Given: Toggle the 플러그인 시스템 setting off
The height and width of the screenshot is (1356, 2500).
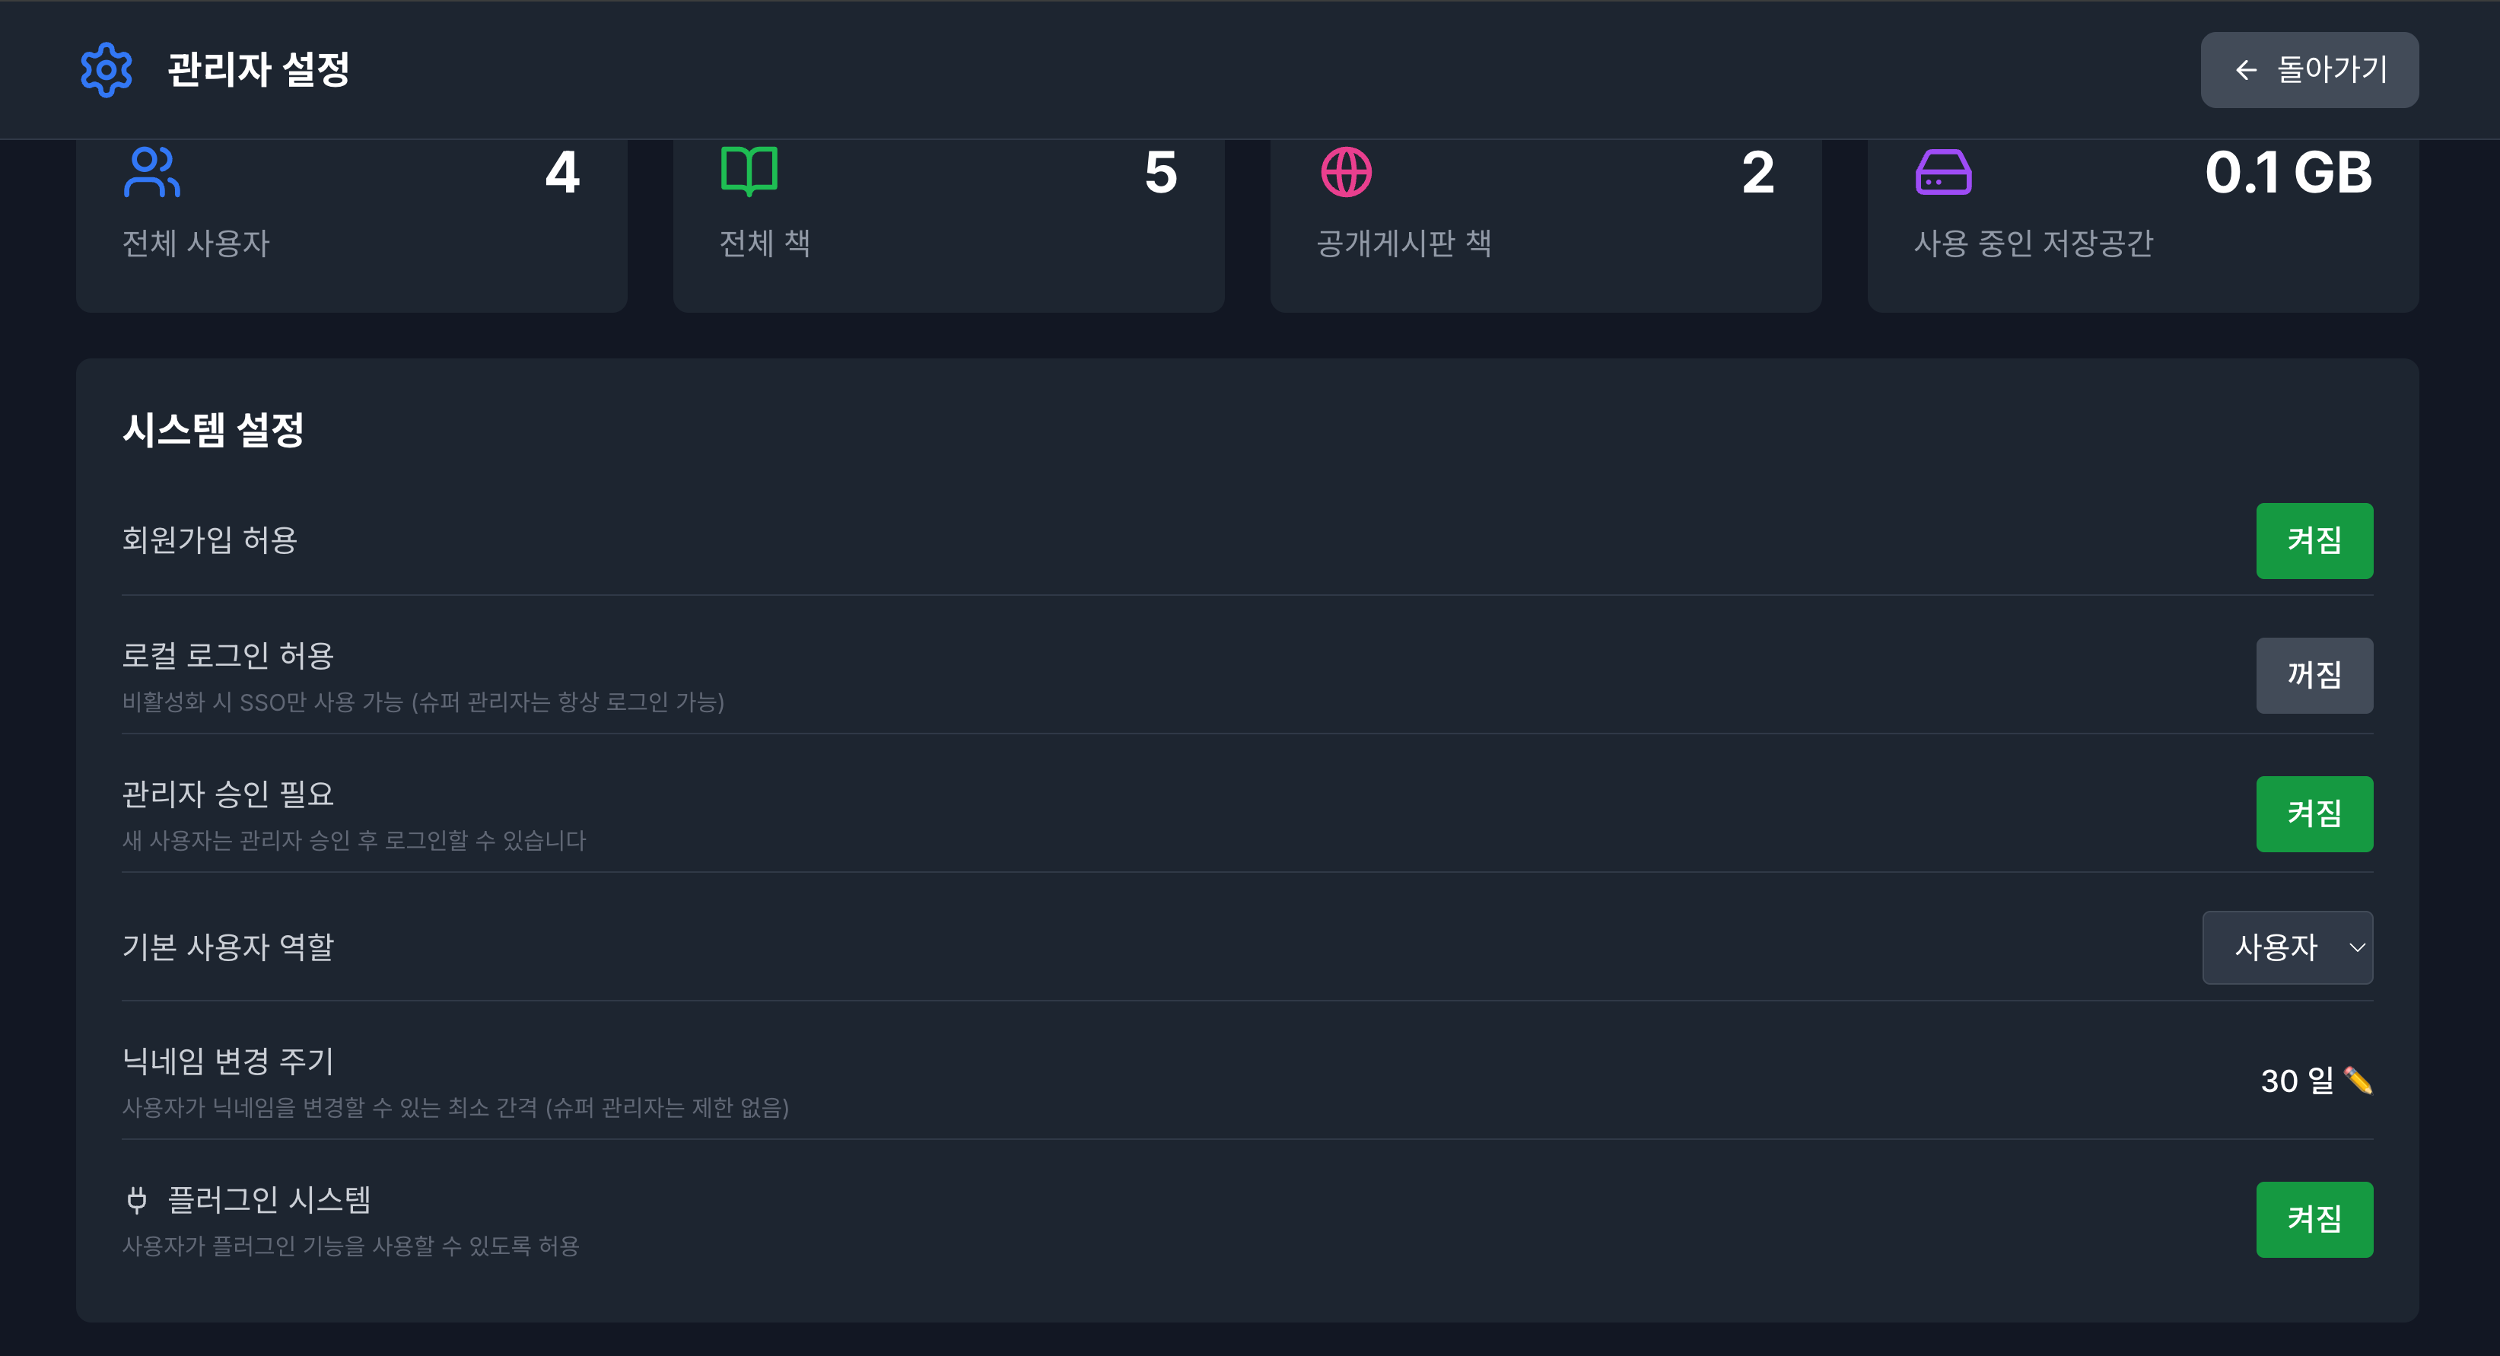Looking at the screenshot, I should pos(2314,1219).
